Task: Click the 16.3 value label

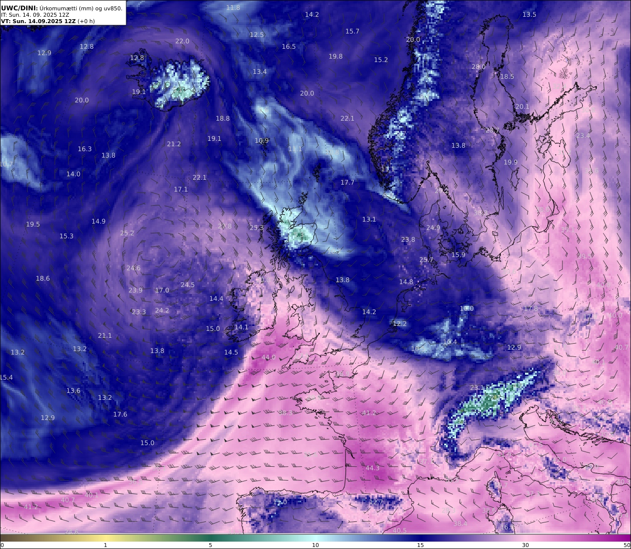Action: tap(85, 149)
